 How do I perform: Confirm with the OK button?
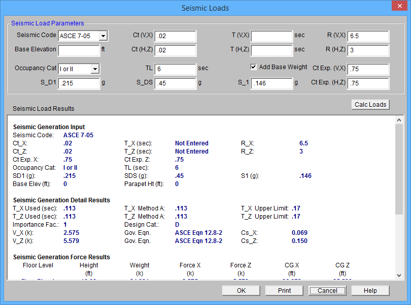[x=241, y=291]
